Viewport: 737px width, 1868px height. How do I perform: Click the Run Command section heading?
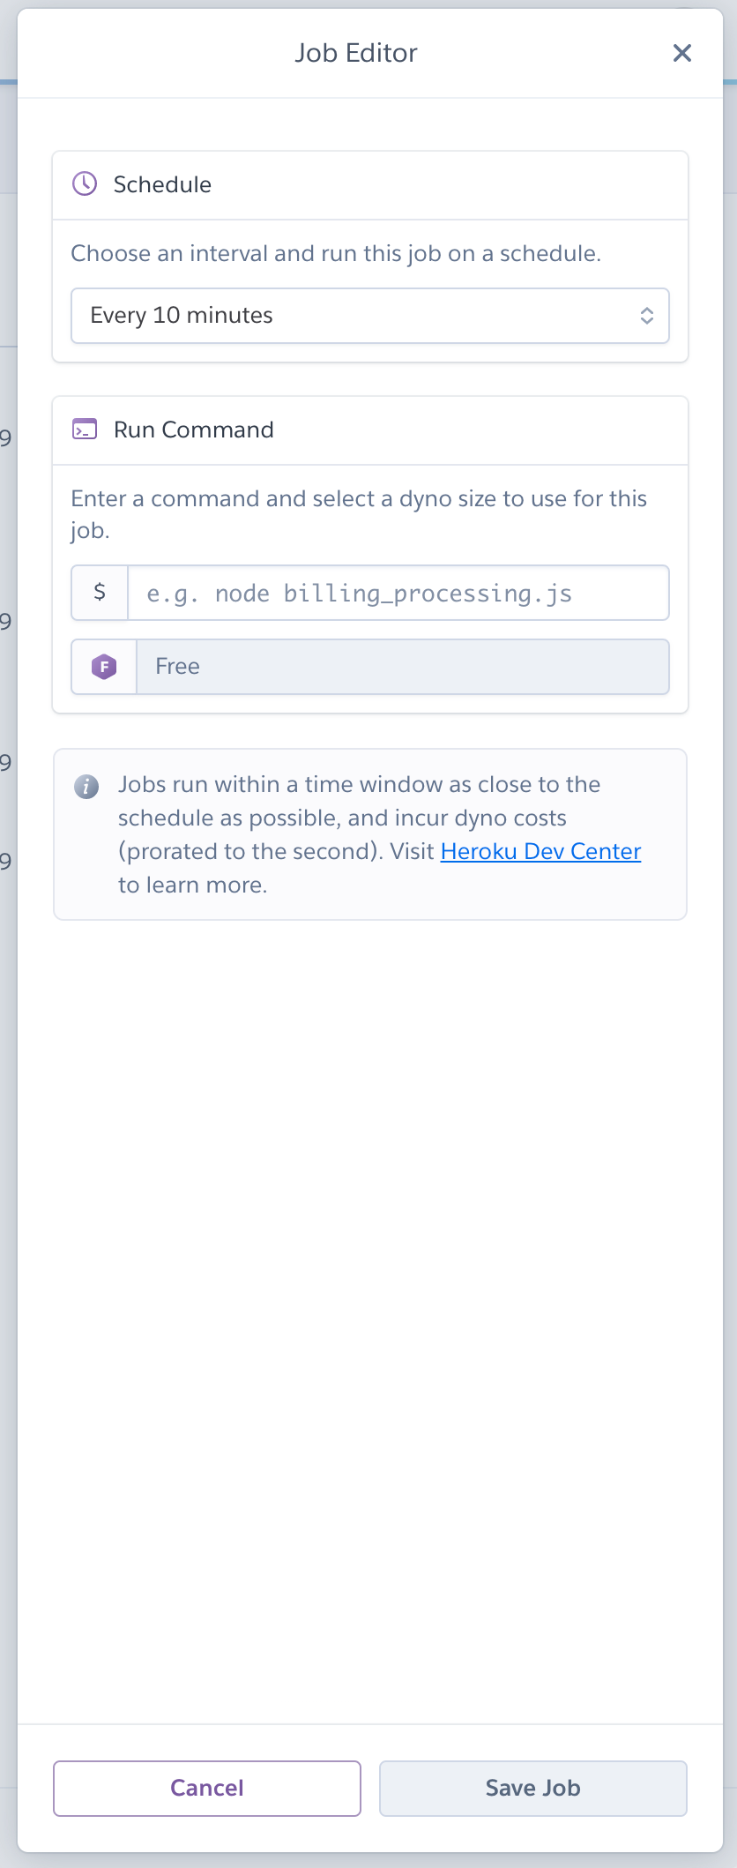pos(194,430)
